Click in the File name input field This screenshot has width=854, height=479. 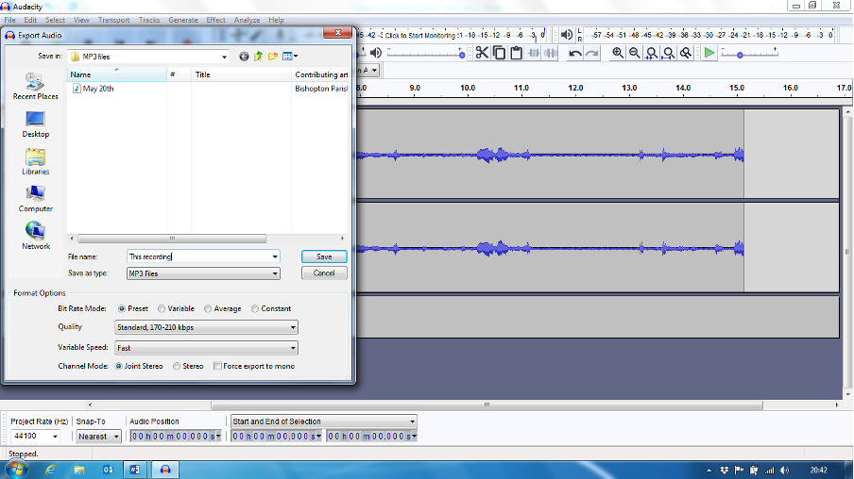tap(198, 256)
